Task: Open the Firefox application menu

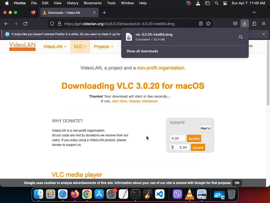Action: tap(20, 3)
